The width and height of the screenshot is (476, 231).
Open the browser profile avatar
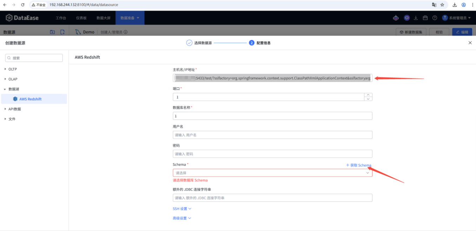coord(464,5)
